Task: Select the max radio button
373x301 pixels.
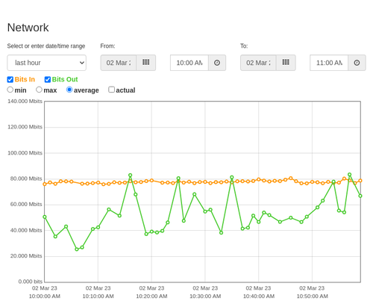Action: [39, 90]
